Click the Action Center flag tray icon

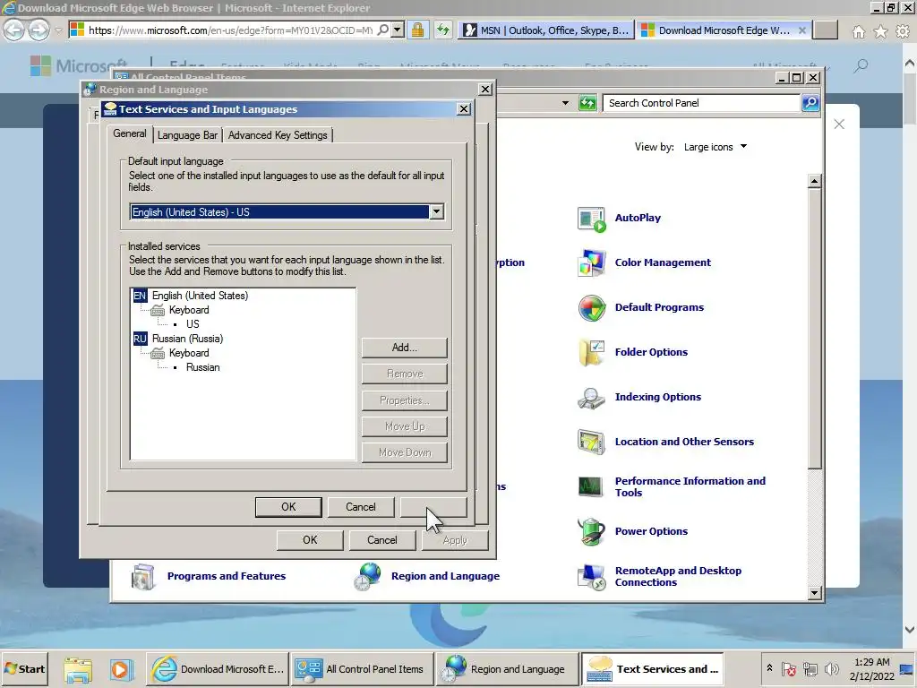click(789, 668)
